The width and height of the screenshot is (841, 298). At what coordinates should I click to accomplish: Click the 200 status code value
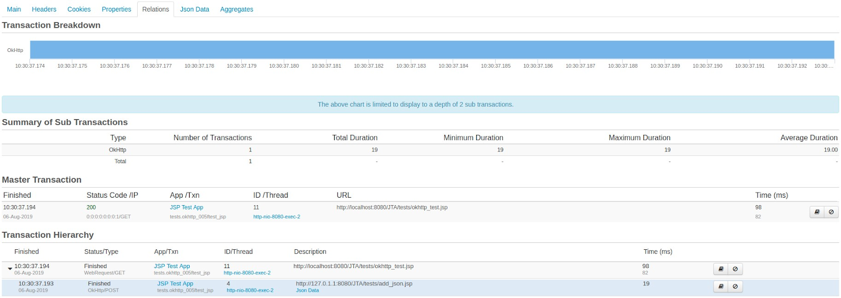pos(91,207)
